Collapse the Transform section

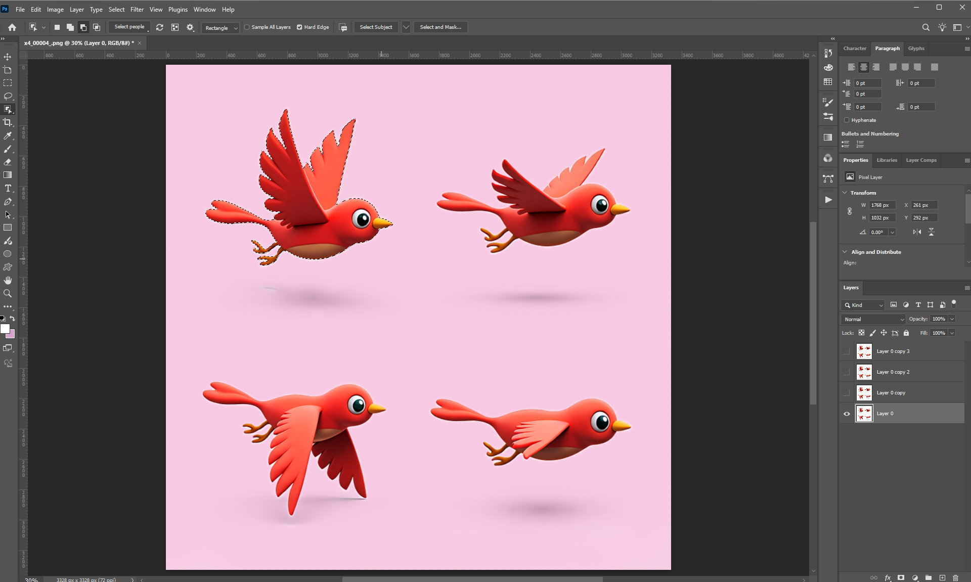[845, 193]
